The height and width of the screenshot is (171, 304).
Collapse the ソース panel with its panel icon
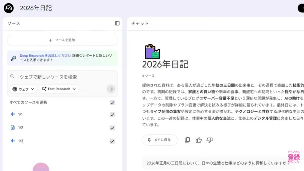tap(117, 23)
